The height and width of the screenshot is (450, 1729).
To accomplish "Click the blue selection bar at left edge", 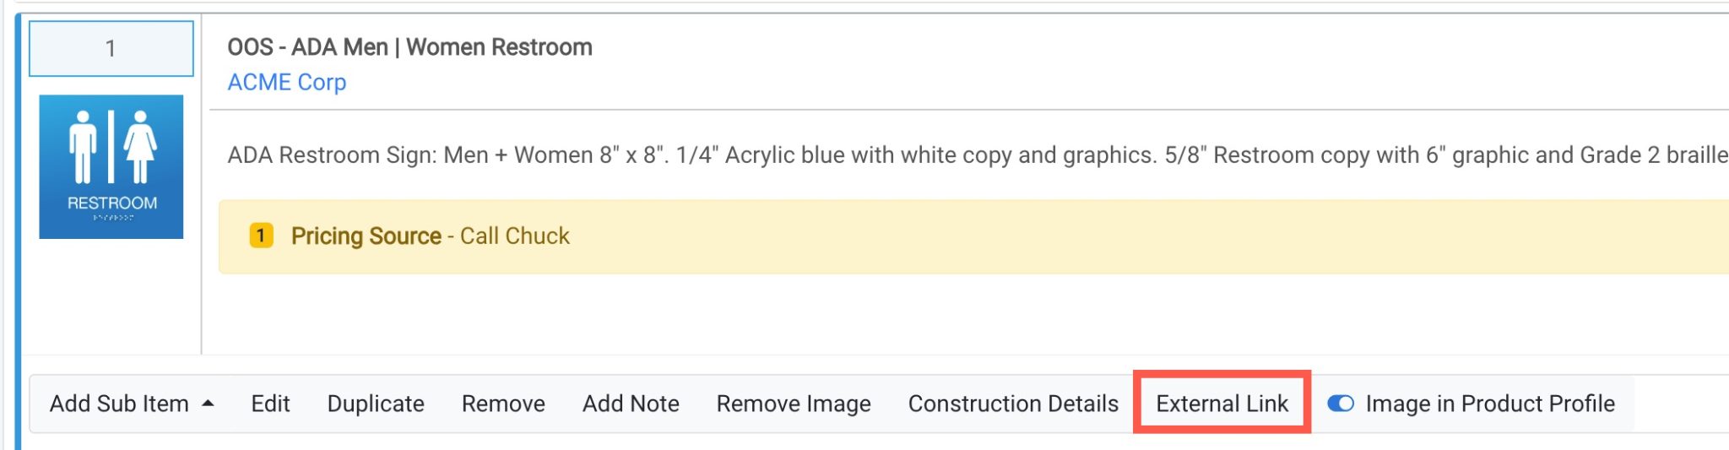I will coord(18,228).
